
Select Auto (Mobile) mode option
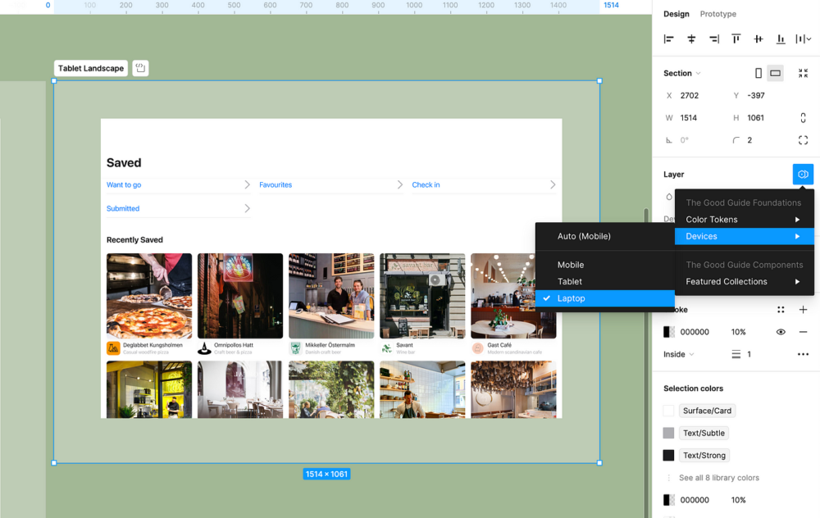[584, 236]
